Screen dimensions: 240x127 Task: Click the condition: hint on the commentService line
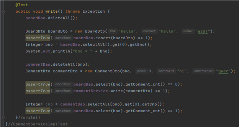click(63, 91)
